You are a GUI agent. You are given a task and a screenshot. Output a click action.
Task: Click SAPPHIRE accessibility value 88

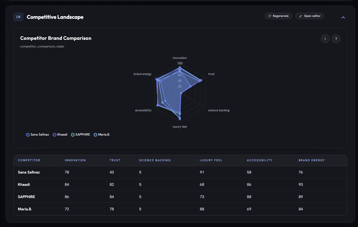coord(249,197)
